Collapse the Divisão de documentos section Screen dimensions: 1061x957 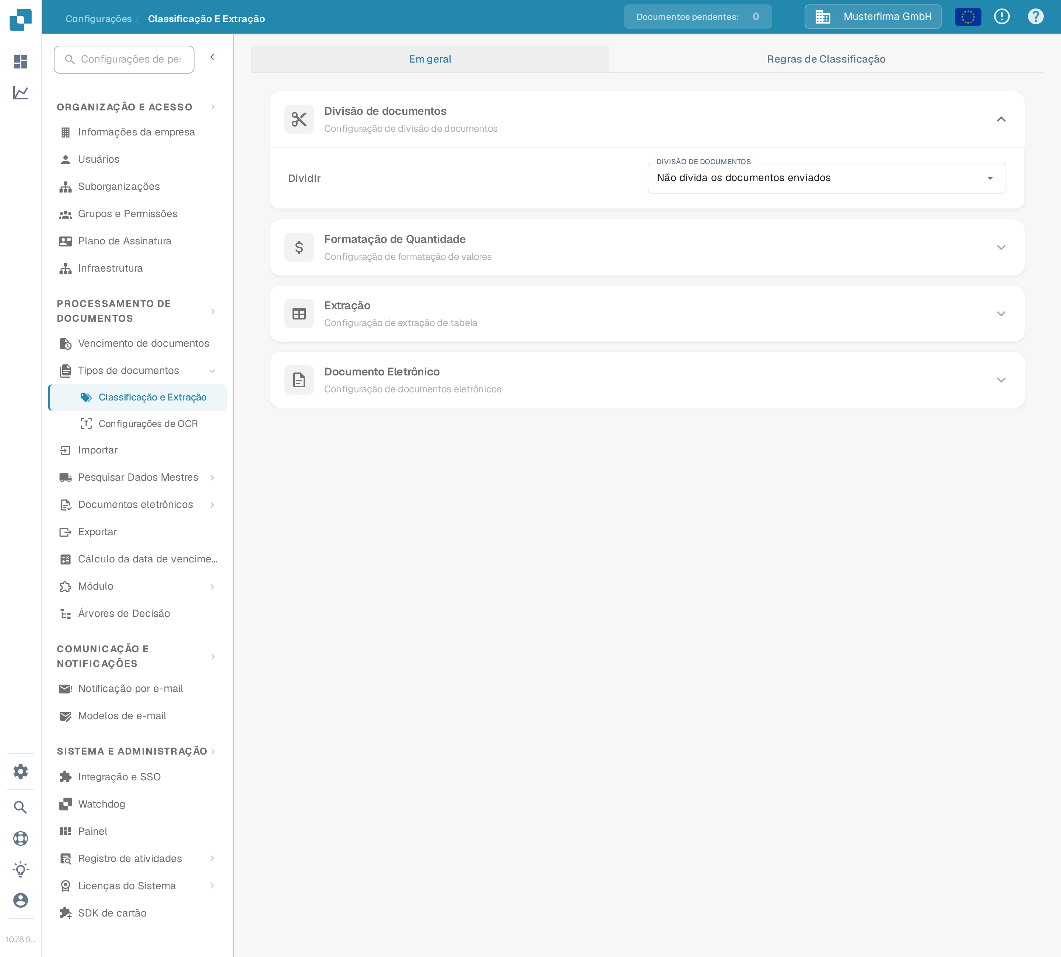pyautogui.click(x=1001, y=119)
